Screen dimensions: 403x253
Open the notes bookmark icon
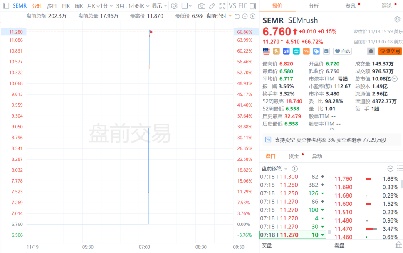click(326, 51)
